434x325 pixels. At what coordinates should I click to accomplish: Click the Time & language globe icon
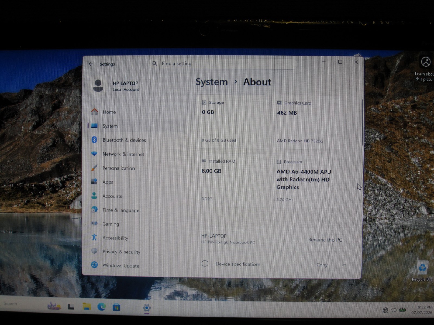[x=94, y=210]
